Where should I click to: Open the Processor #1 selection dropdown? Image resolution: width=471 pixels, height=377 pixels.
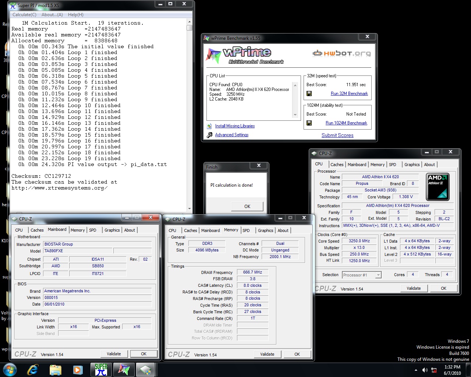[x=361, y=275]
